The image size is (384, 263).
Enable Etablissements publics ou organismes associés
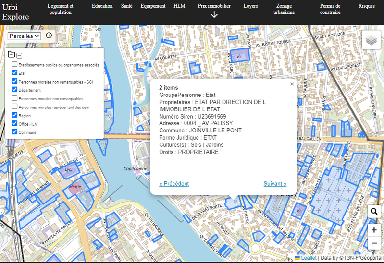(x=15, y=64)
